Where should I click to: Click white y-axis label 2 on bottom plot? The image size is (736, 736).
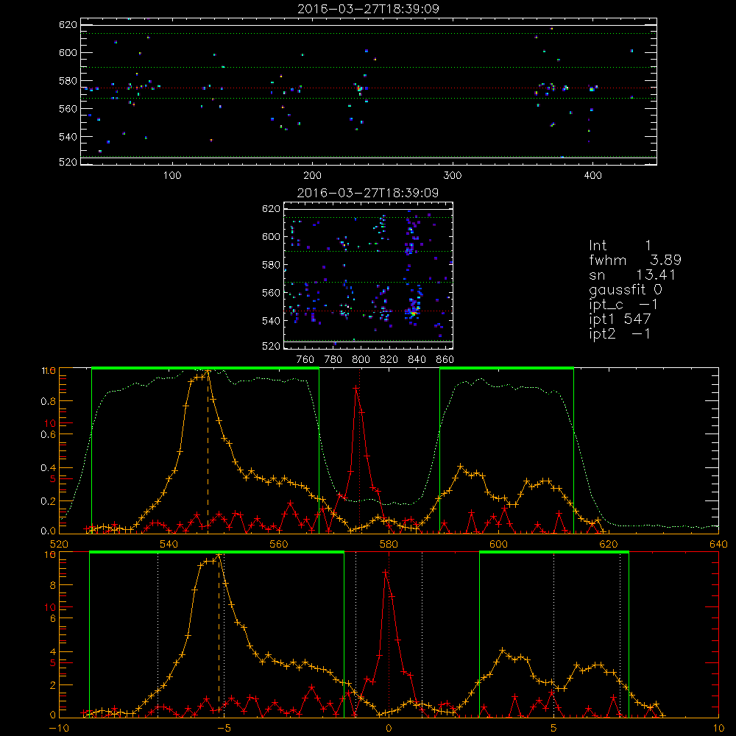(52, 684)
